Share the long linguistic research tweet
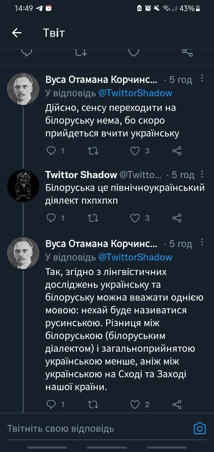The image size is (214, 452). [x=177, y=404]
